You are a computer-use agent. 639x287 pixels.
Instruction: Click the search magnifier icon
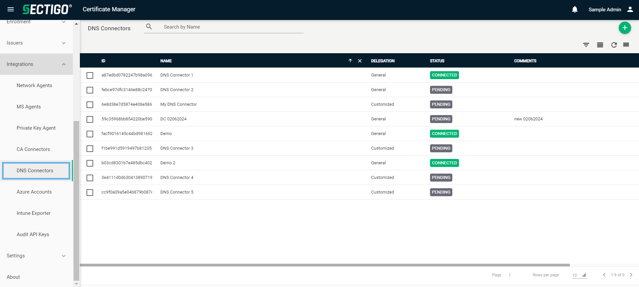pyautogui.click(x=149, y=27)
